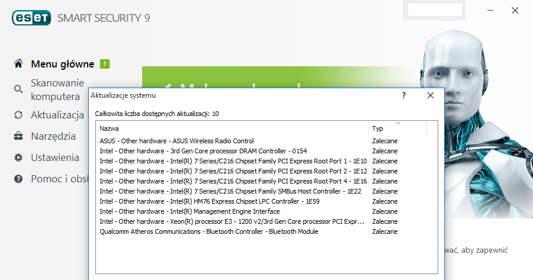Click Zalecane type in Bluetooth Module row
Image resolution: width=533 pixels, height=280 pixels.
(x=385, y=231)
